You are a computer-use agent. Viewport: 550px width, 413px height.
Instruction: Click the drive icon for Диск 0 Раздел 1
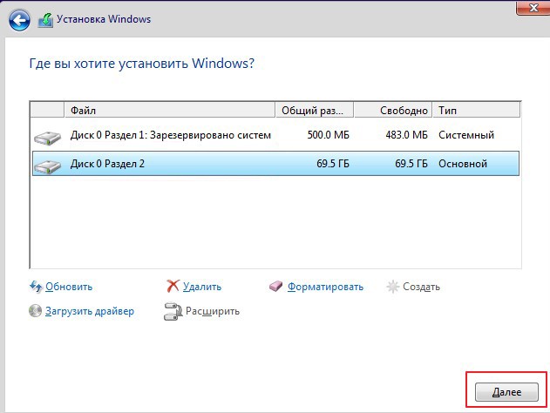pos(47,139)
